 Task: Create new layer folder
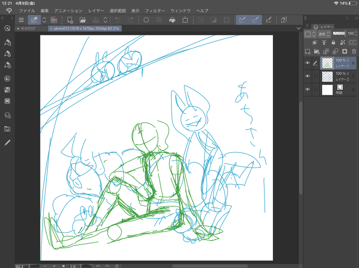317,51
